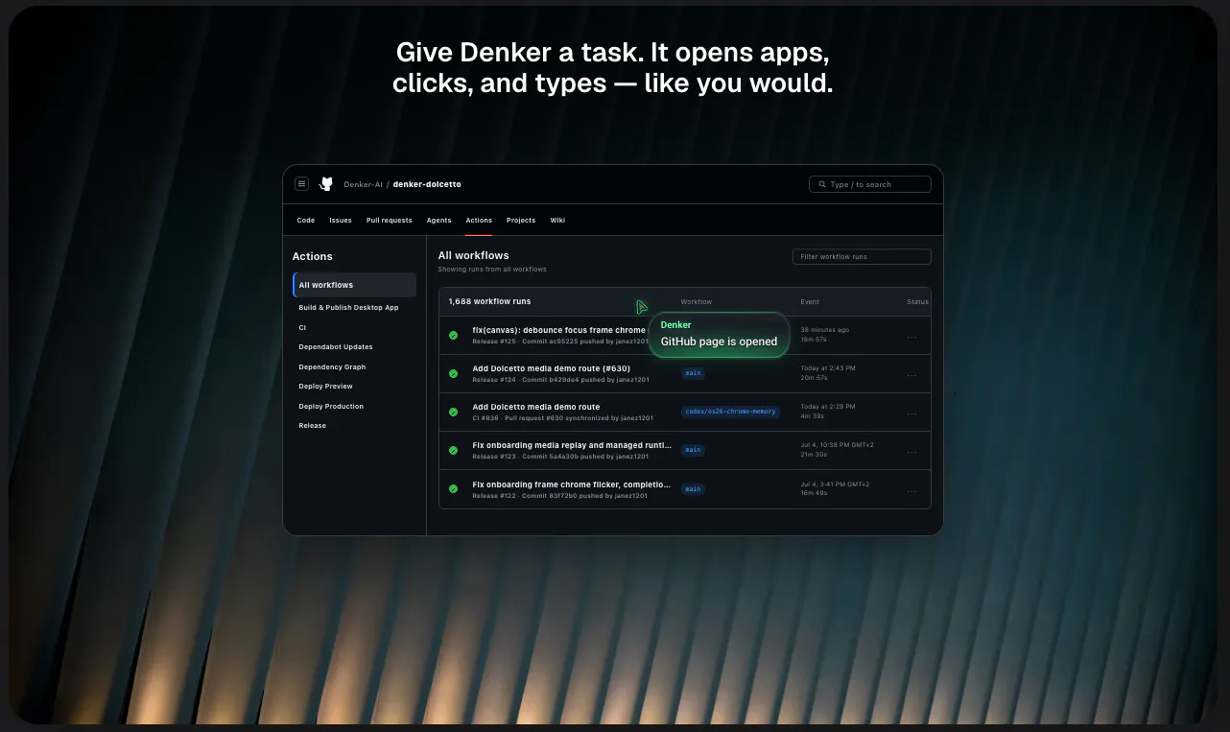Click the GitHub octocat logo
Screen dimensions: 1230x732
[x=326, y=184]
